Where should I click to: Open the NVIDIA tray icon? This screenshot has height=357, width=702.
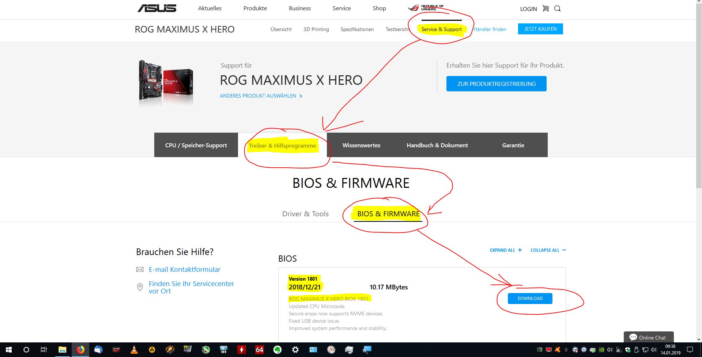tap(601, 350)
